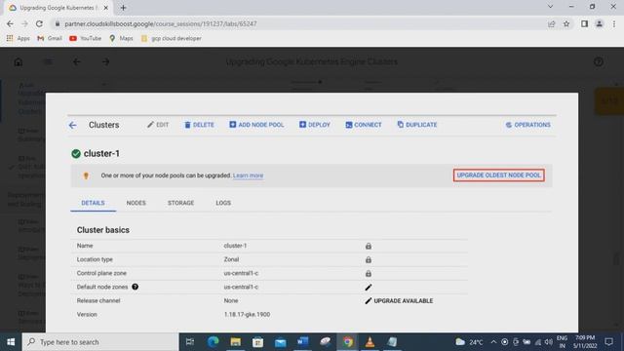The width and height of the screenshot is (624, 351).
Task: Click the green status check next to cluster-1
Action: pos(76,154)
